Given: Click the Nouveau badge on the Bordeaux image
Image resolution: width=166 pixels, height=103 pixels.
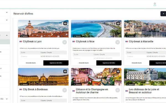Looking at the screenshot, I should point(24,84).
